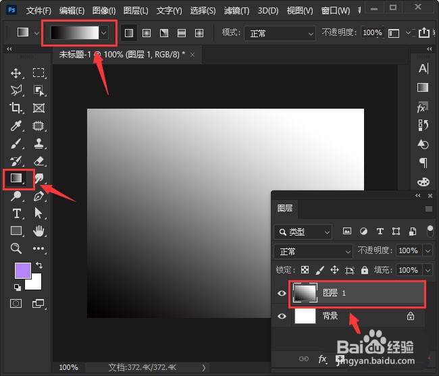Lock image pixels with brush icon
Viewport: 439px width, 376px height.
point(319,270)
